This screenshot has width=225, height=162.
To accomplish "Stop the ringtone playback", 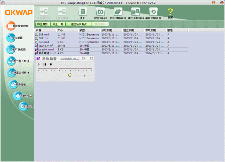I will 51,64.
